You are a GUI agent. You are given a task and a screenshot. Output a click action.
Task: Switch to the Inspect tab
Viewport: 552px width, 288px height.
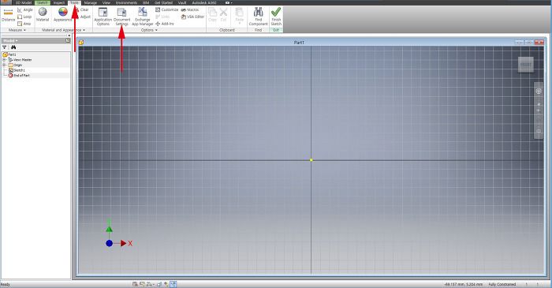59,3
